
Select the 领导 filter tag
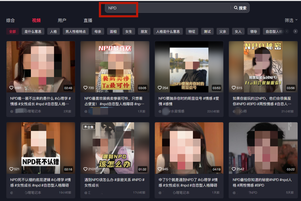[253, 31]
